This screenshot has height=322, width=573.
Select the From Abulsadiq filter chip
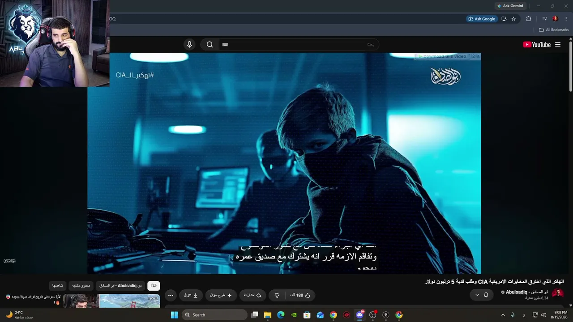tap(120, 285)
